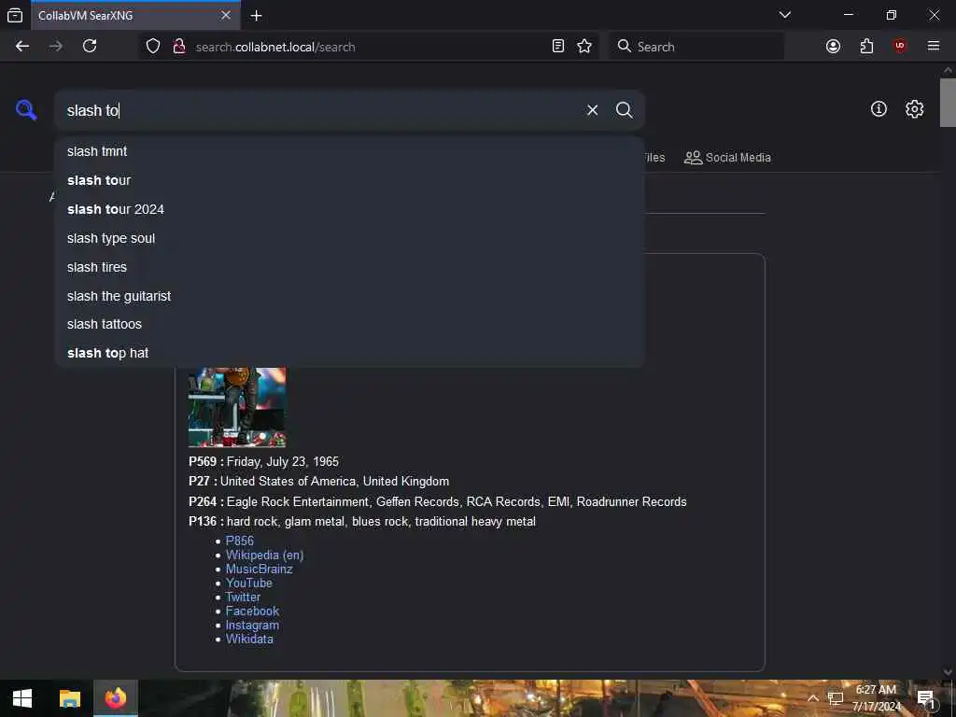Choose suggestion "slash tmnt"
Viewport: 956px width, 717px height.
(x=349, y=151)
